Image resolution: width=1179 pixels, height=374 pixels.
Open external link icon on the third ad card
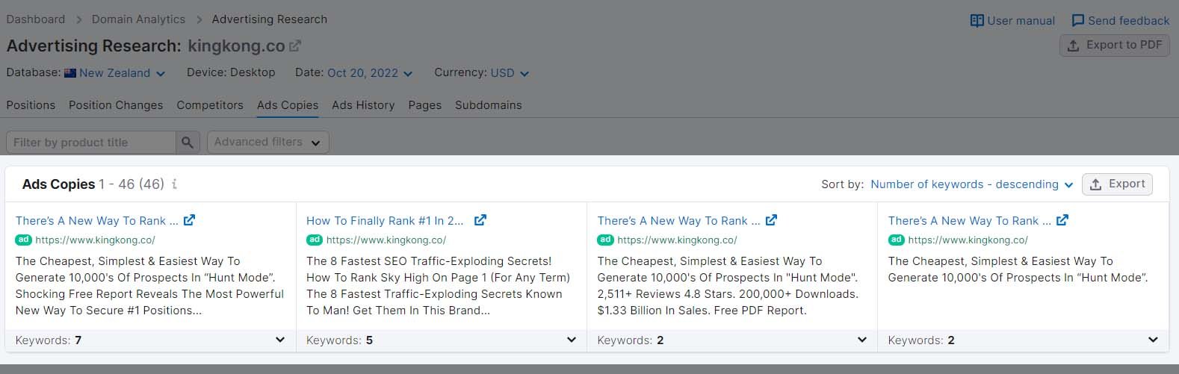[x=772, y=220]
